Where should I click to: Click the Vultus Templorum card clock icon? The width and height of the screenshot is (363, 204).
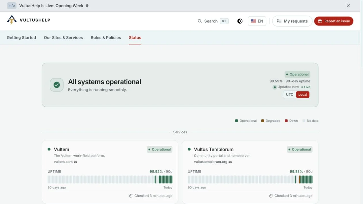tap(271, 196)
